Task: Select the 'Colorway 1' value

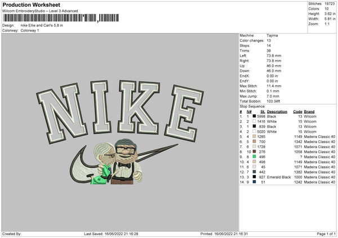Action: coord(30,30)
